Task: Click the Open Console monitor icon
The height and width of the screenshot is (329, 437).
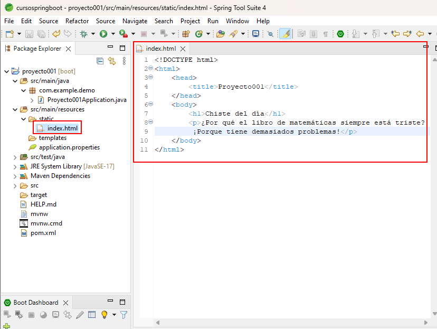Action: click(255, 34)
